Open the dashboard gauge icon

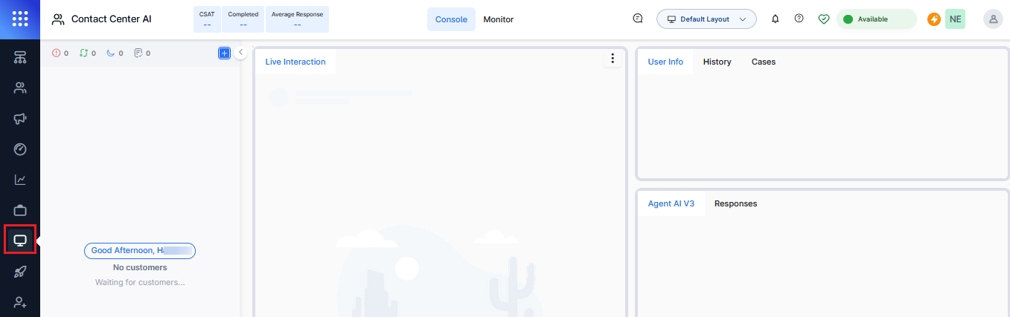coord(20,149)
